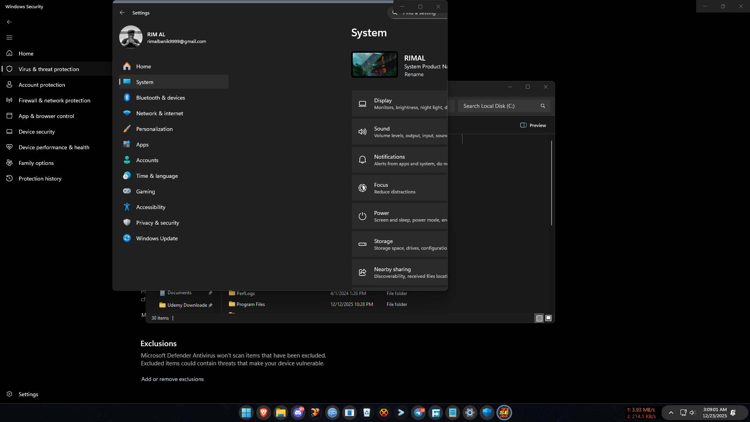Open Firewall & network protection page

pyautogui.click(x=57, y=100)
